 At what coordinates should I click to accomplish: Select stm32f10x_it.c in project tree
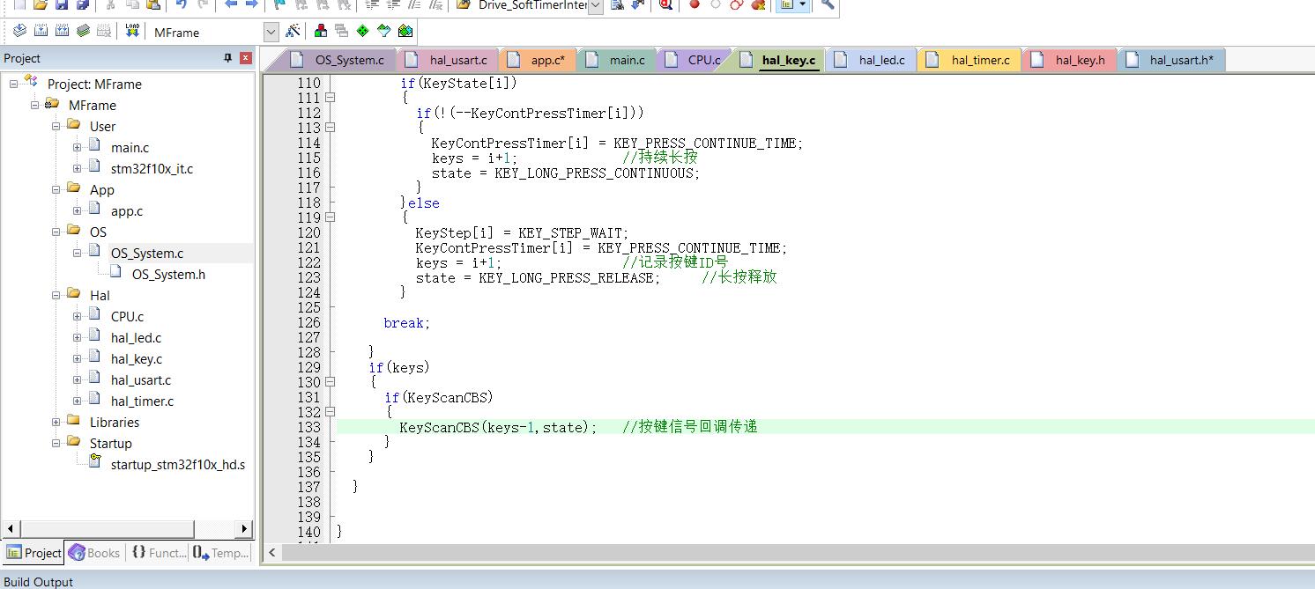tap(152, 168)
